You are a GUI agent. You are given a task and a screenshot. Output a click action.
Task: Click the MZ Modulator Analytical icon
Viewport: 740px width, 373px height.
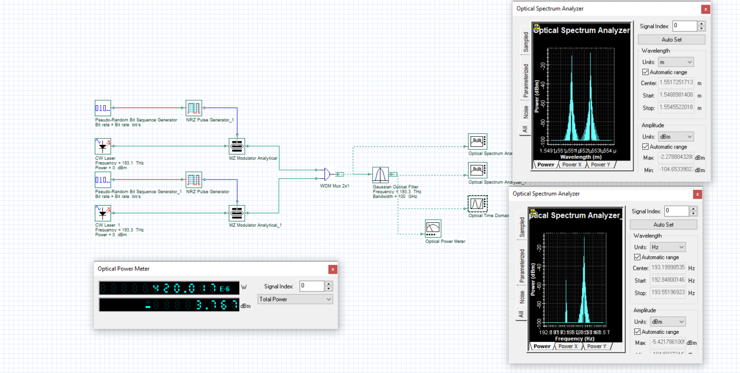click(x=236, y=146)
